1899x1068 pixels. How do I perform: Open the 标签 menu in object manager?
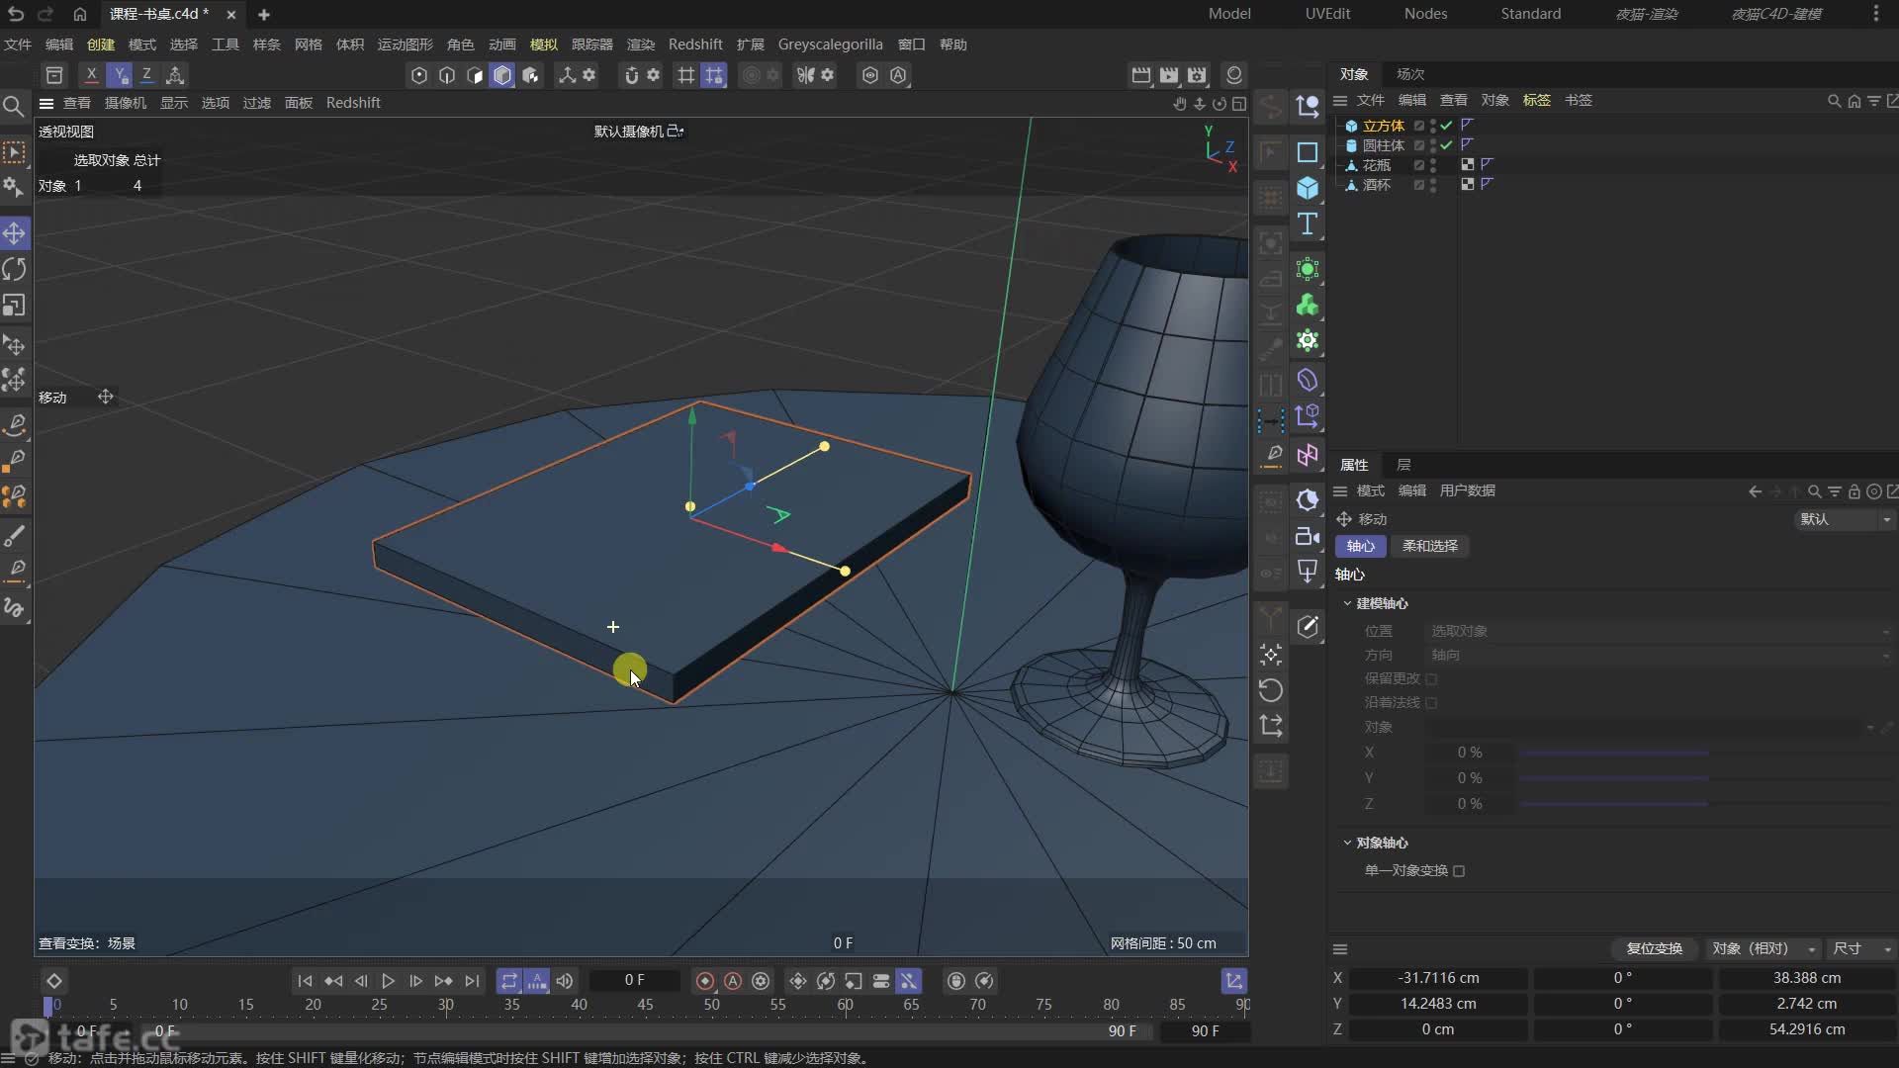point(1536,100)
